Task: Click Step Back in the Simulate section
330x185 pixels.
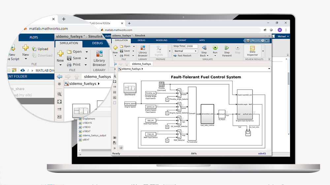Action: (204, 51)
